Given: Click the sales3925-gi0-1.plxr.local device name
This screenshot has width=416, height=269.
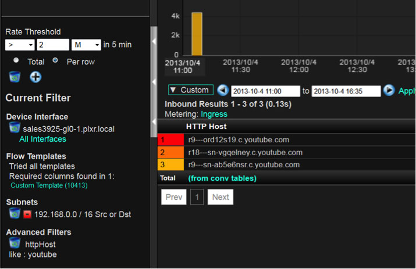Looking at the screenshot, I should [69, 129].
